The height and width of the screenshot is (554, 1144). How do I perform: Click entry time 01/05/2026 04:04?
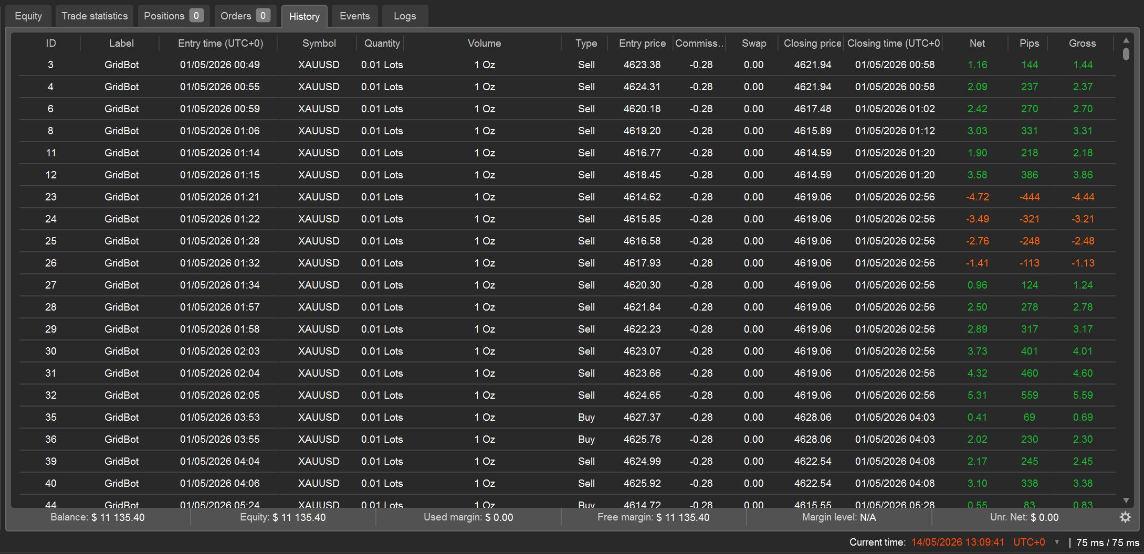tap(220, 462)
